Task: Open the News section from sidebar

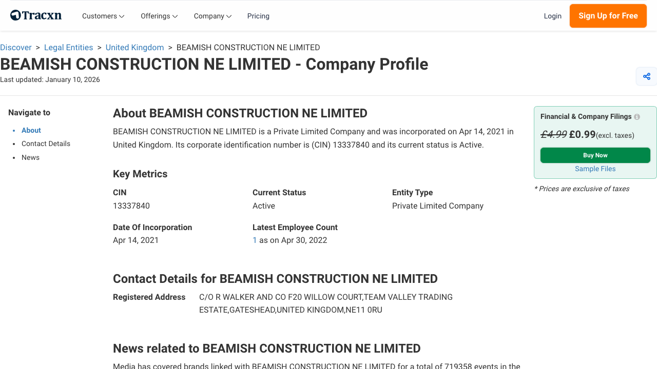Action: point(30,157)
